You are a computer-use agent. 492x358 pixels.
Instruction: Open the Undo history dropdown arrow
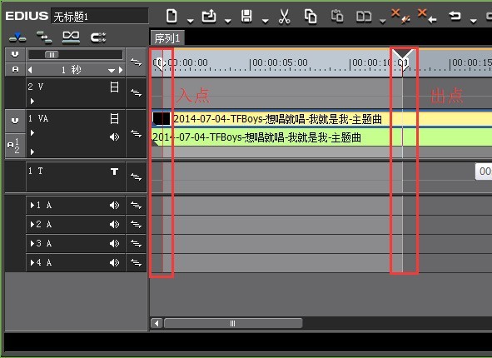(473, 21)
